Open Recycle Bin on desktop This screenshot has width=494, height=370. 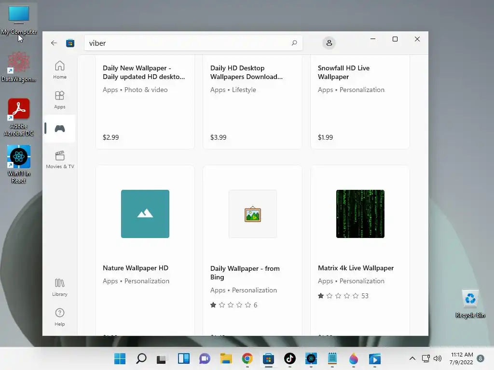tap(470, 304)
